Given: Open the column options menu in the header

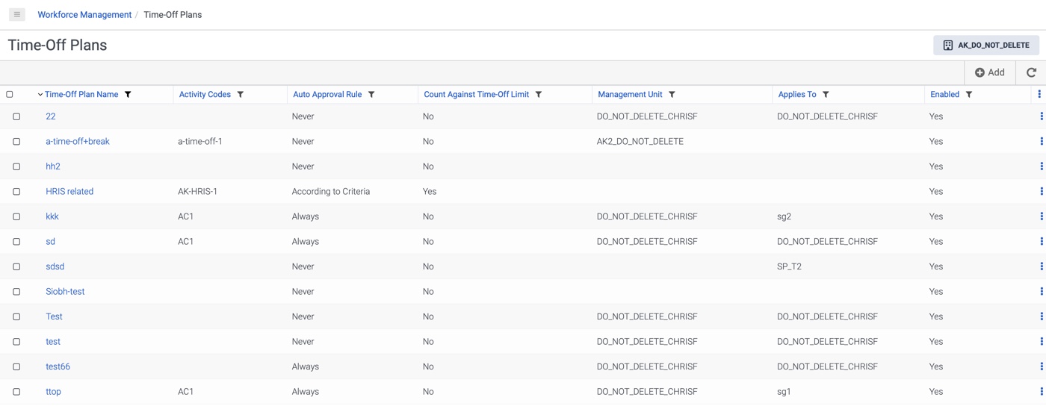Looking at the screenshot, I should [x=1039, y=94].
